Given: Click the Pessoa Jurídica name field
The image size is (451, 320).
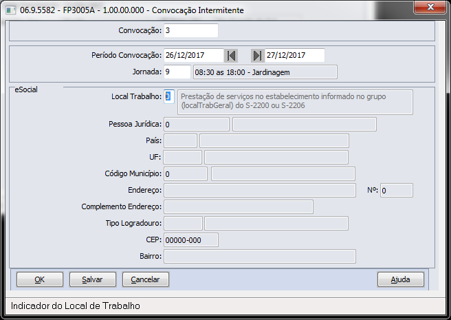Looking at the screenshot, I should [305, 125].
